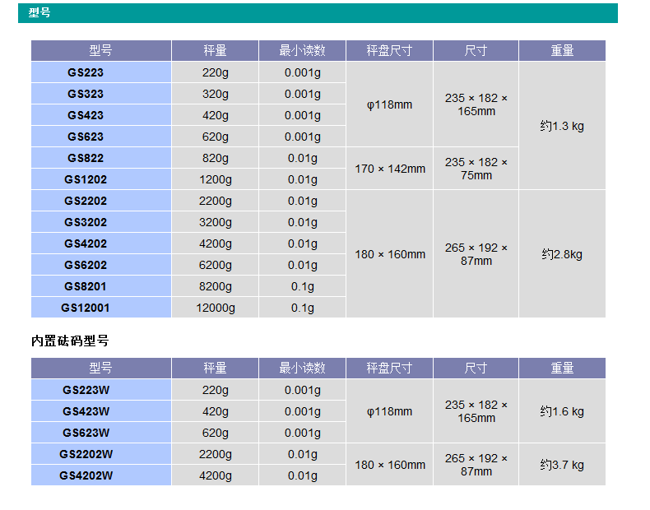The image size is (650, 510).
Task: Click the GS2202W model name cell
Action: 86,454
